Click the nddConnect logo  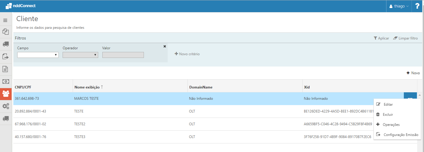tap(21, 6)
